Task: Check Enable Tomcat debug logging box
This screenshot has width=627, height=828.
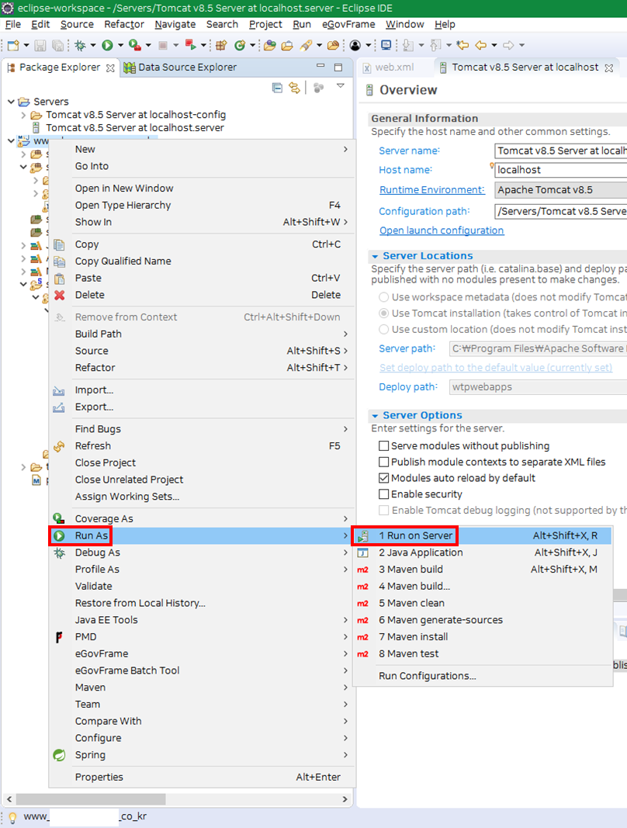Action: pos(384,511)
